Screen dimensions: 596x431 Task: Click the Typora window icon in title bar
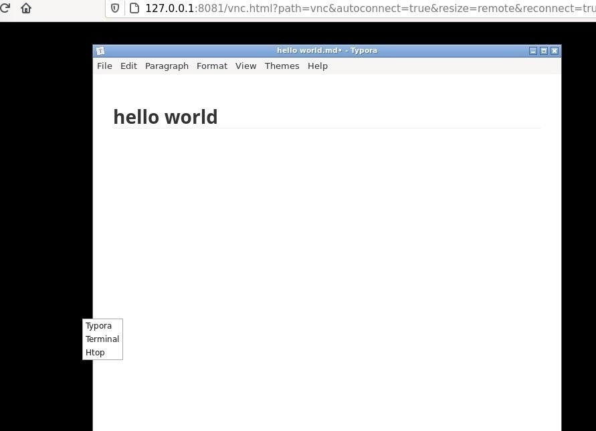[x=100, y=51]
